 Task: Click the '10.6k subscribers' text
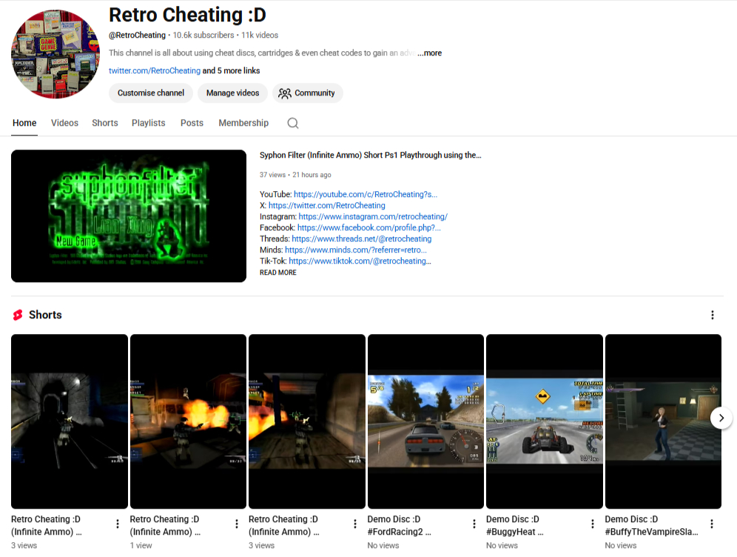click(x=203, y=36)
